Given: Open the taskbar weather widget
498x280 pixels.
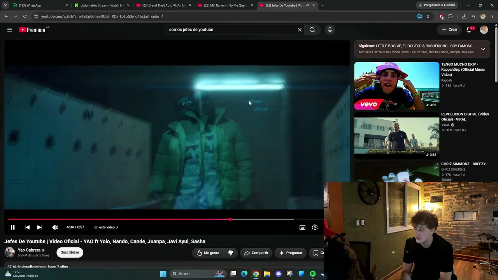Looking at the screenshot, I should (x=21, y=274).
